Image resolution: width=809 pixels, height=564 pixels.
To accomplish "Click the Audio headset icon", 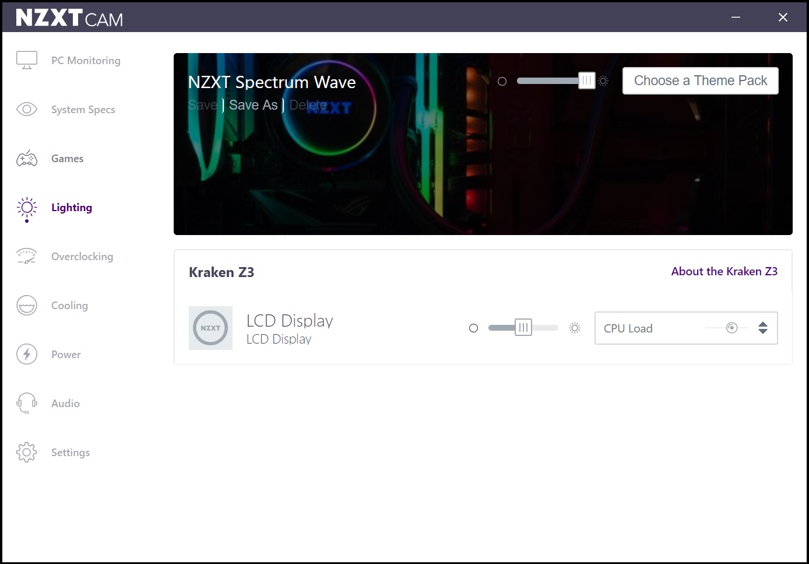I will tap(27, 403).
